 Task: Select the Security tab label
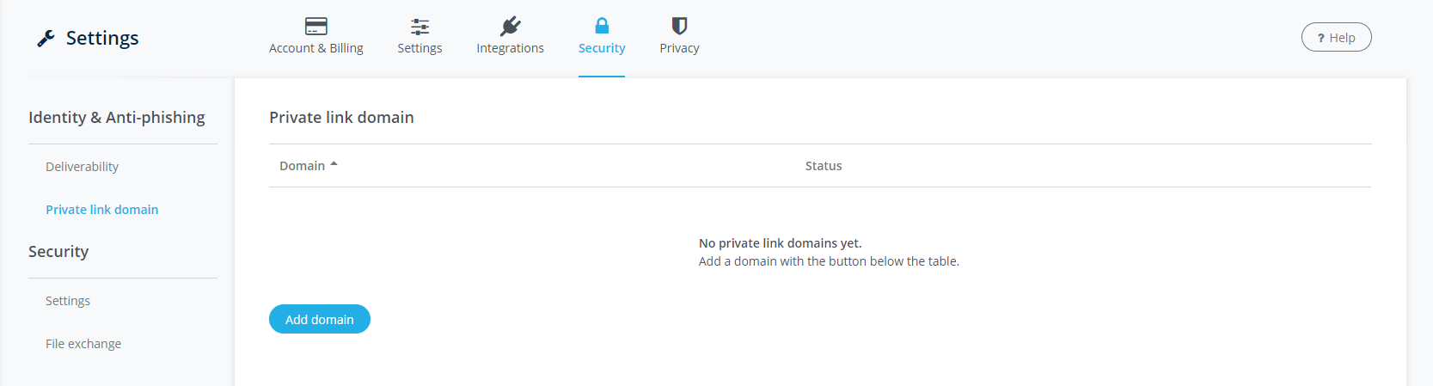point(602,48)
